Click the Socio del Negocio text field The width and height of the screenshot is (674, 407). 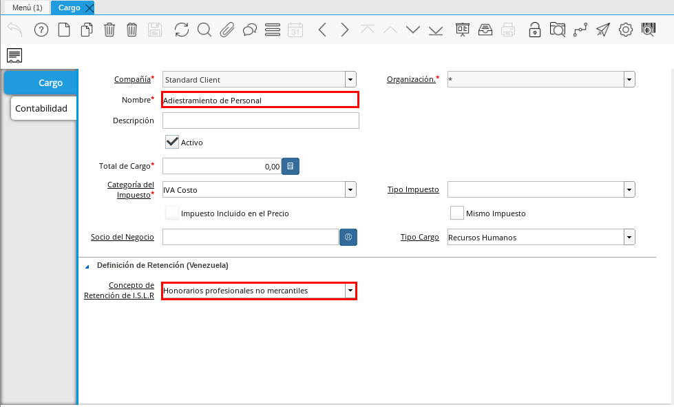[251, 237]
